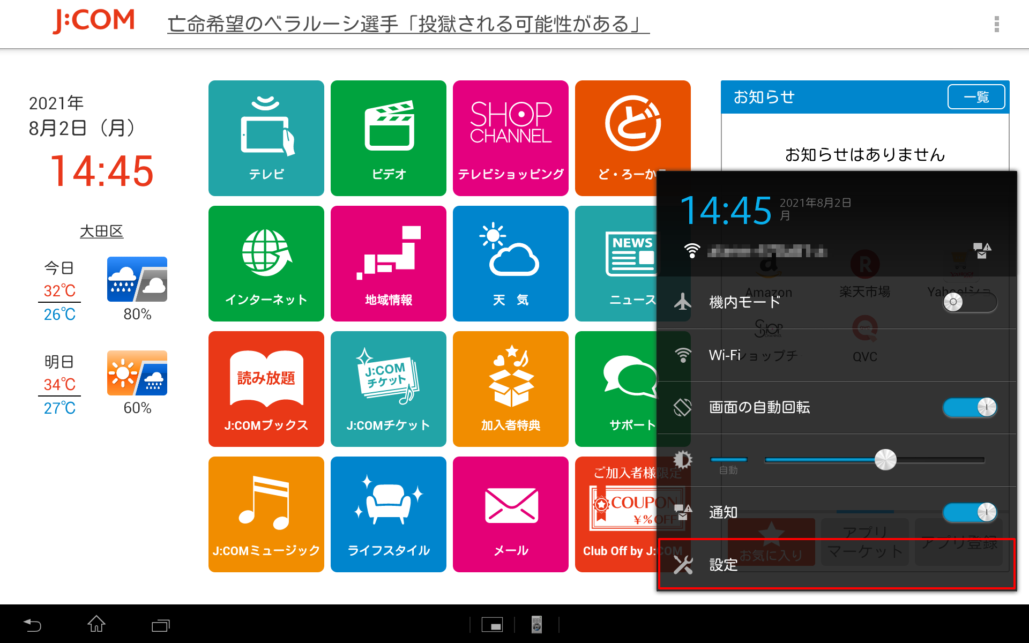Image resolution: width=1029 pixels, height=643 pixels.
Task: Open the メール envelope tile
Action: tap(511, 514)
